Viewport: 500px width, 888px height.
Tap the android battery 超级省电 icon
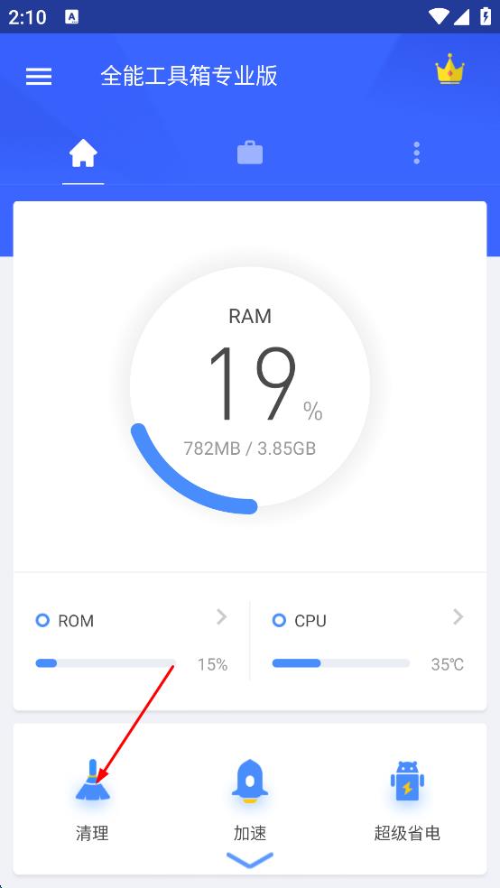[406, 782]
